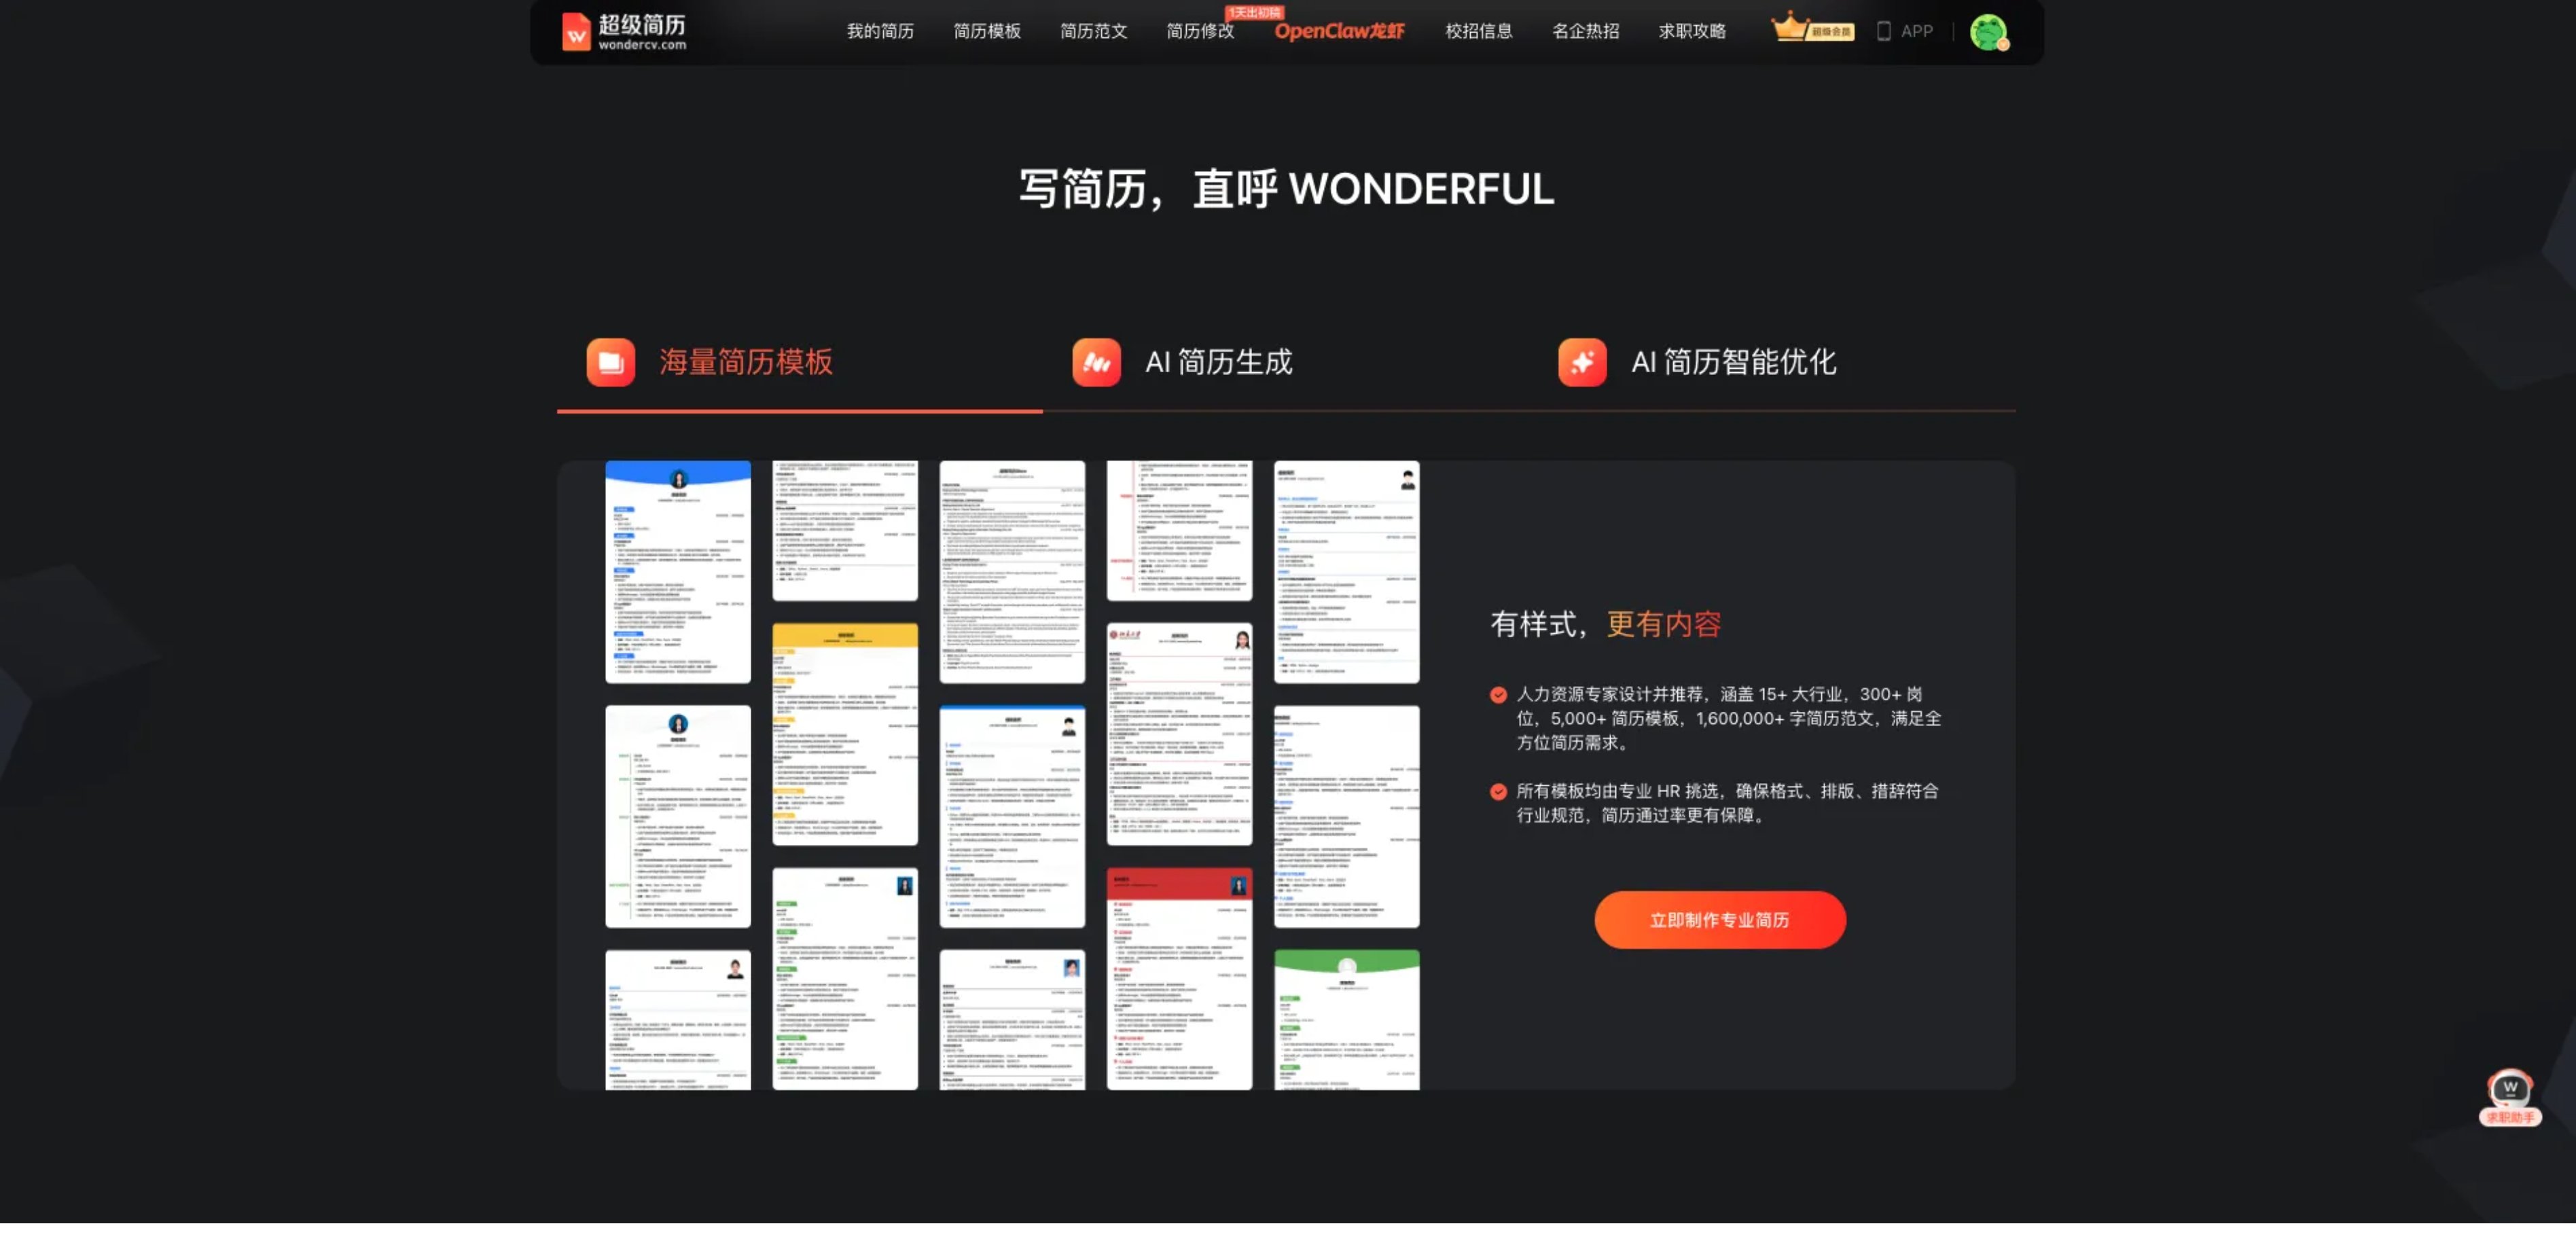Open the 求职助手 floating assistant icon

point(2510,1098)
